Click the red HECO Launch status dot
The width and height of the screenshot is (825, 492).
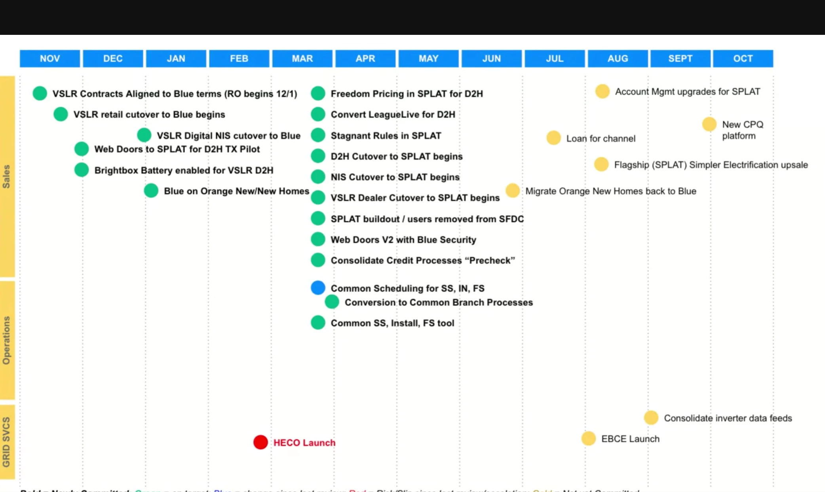coord(260,442)
